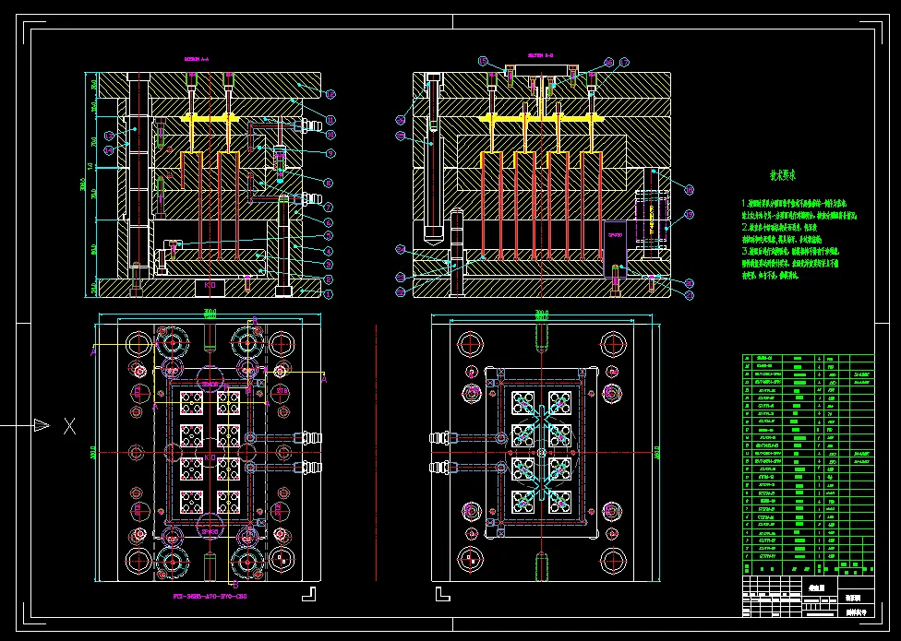Select magenta mold base designation text below plan view
This screenshot has height=641, width=901.
pos(210,596)
